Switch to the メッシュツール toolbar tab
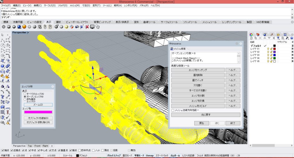The image size is (294, 158). click(x=209, y=22)
